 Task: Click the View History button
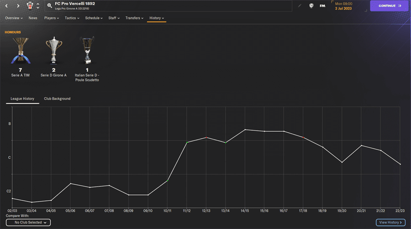[390, 223]
